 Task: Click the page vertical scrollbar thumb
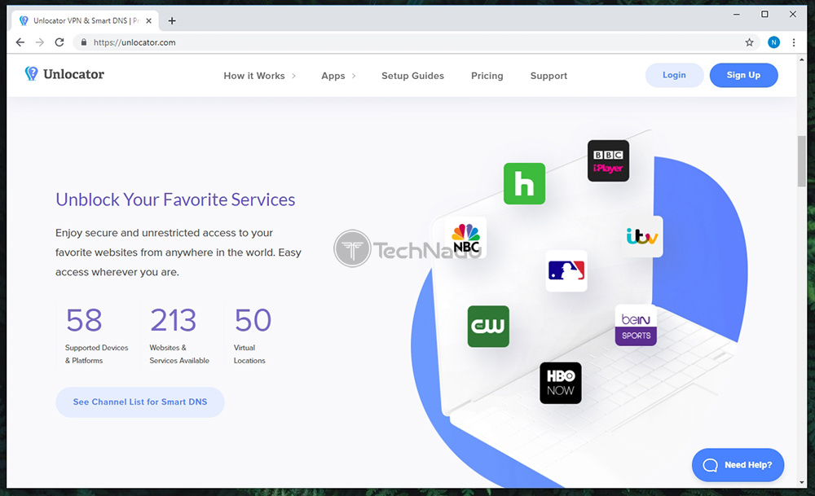pos(801,161)
